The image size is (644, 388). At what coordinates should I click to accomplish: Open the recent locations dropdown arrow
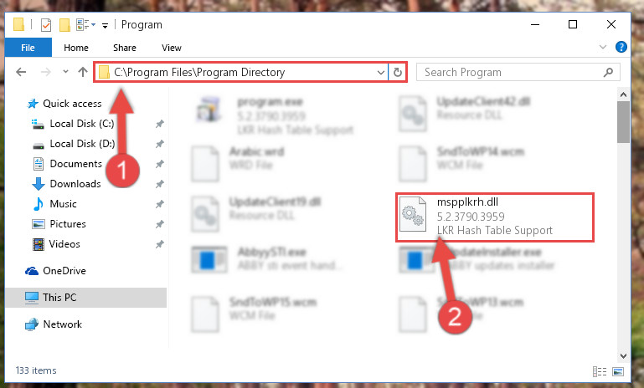pos(65,72)
